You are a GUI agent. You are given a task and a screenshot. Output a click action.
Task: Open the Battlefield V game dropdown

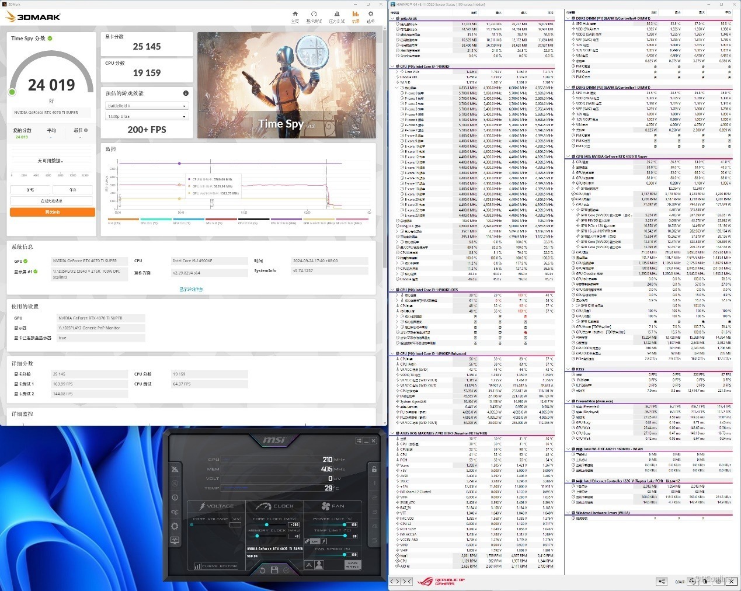147,106
